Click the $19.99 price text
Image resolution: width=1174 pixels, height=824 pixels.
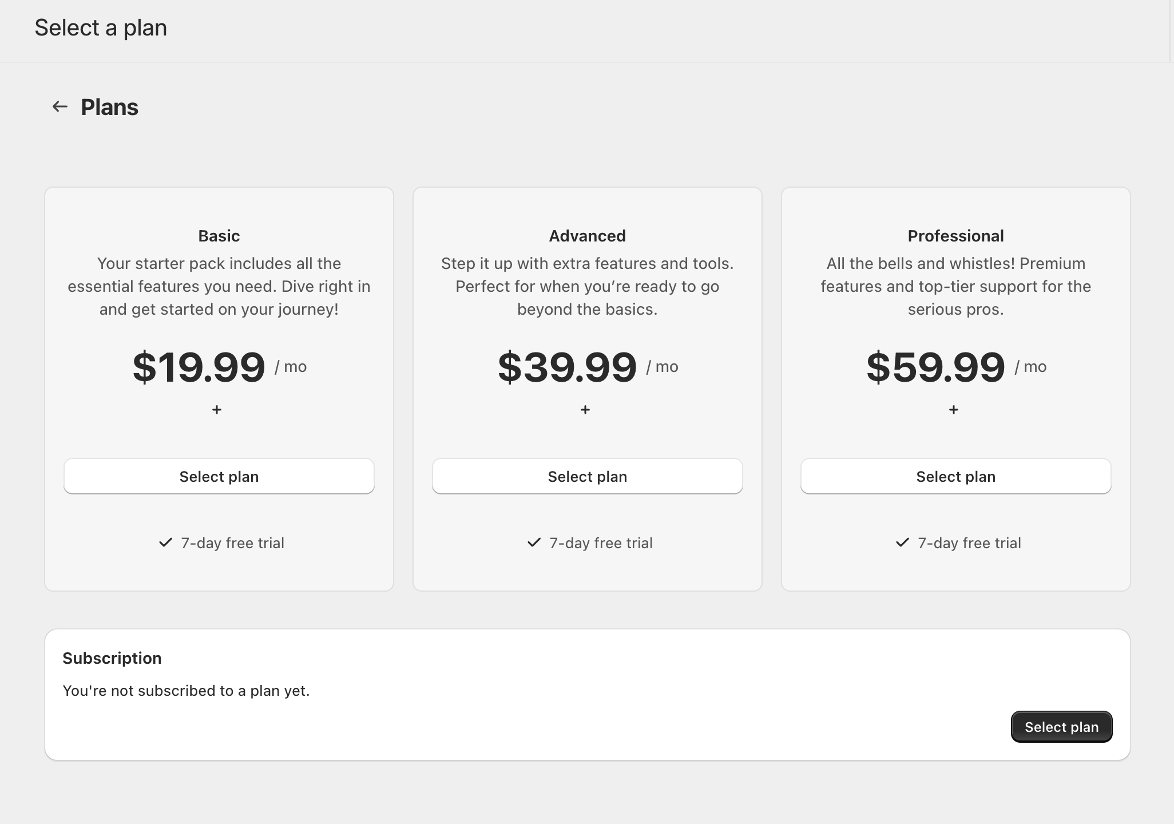(199, 367)
